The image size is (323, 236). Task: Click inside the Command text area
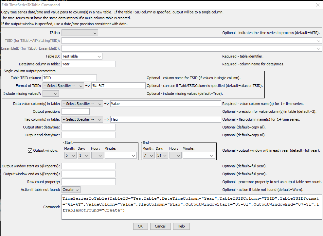tap(191, 207)
